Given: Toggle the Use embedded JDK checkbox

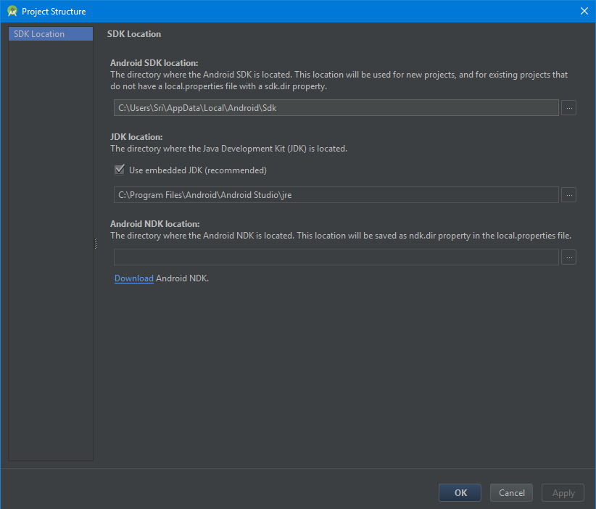Looking at the screenshot, I should pyautogui.click(x=120, y=170).
